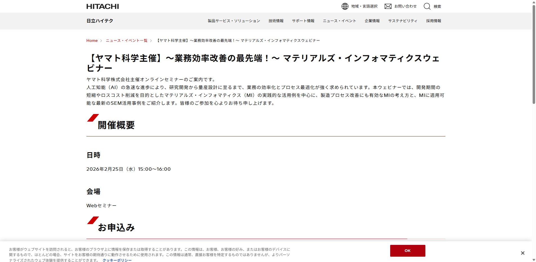
Task: Open language selection via the globe icon
Action: point(345,6)
